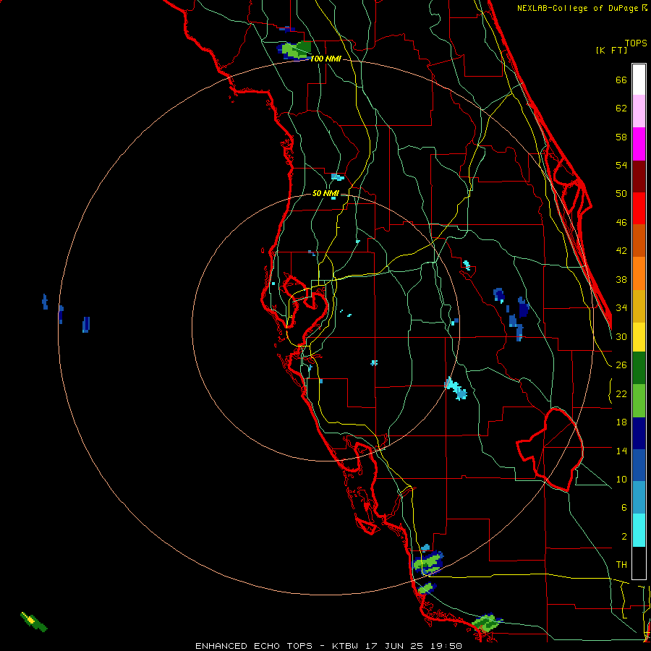The height and width of the screenshot is (651, 651).
Task: Click the 6 value in the legend
Action: [624, 508]
